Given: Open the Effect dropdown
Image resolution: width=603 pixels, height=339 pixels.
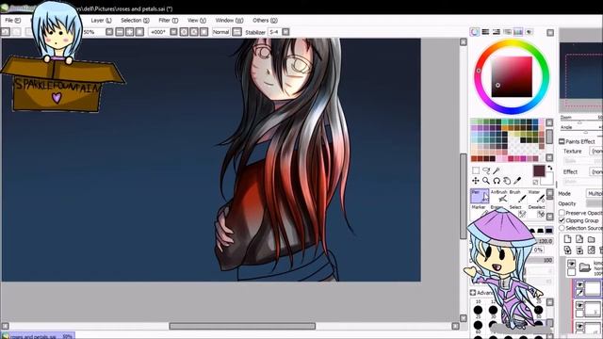Looking at the screenshot, I should [x=596, y=171].
